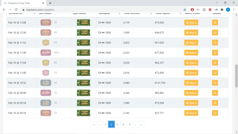This screenshot has width=238, height=134.
Task: Go to pagination page 4
Action: [123, 124]
